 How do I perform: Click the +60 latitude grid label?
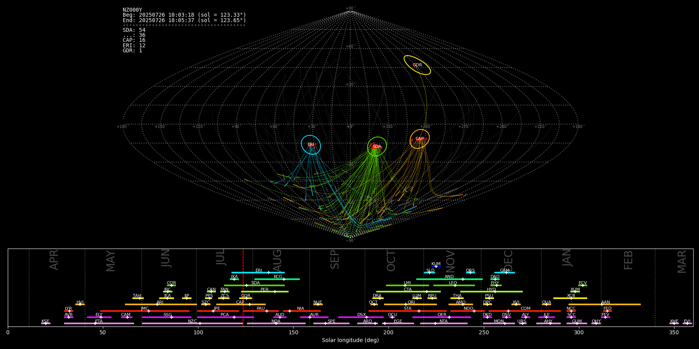[x=350, y=47]
